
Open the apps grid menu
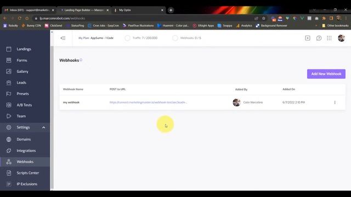pyautogui.click(x=329, y=38)
